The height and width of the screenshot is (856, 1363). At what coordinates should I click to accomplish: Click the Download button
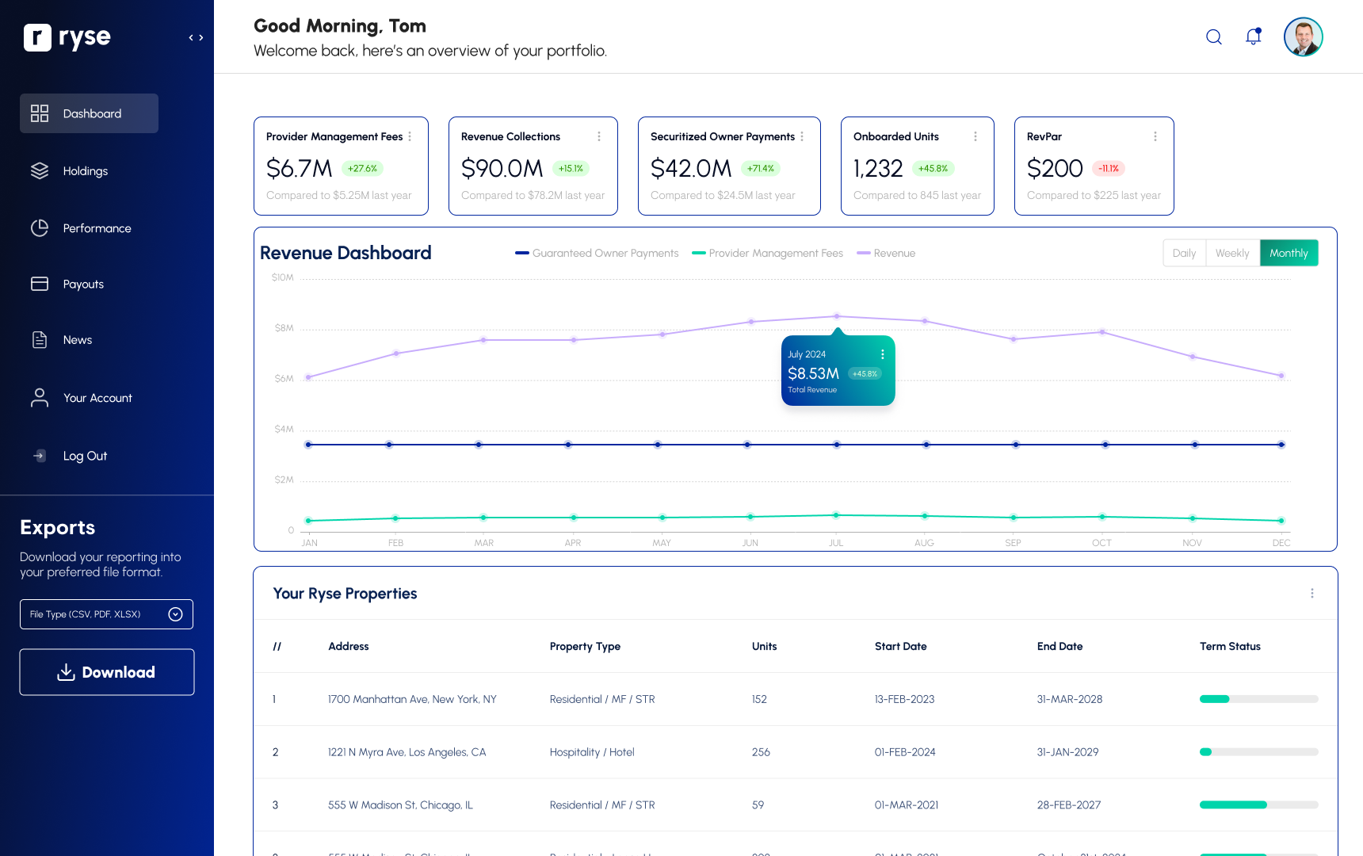(107, 672)
